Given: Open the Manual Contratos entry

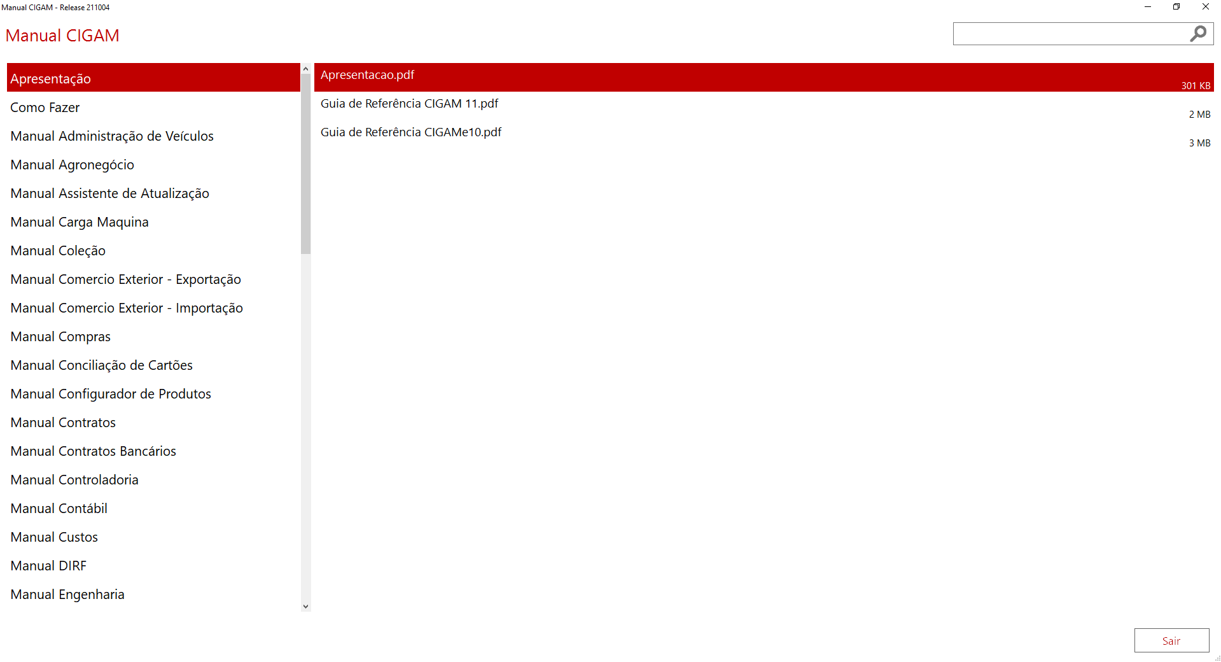Looking at the screenshot, I should (x=153, y=422).
